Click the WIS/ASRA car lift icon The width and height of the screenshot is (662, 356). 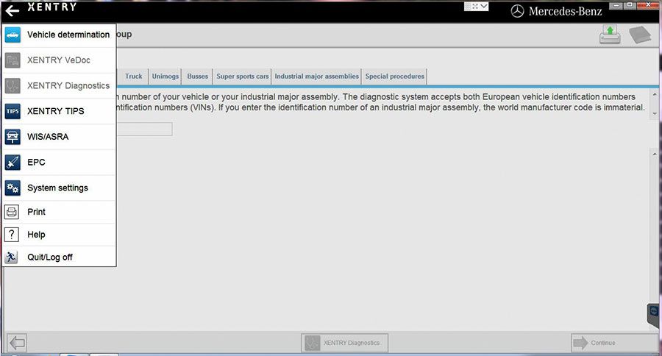point(13,137)
